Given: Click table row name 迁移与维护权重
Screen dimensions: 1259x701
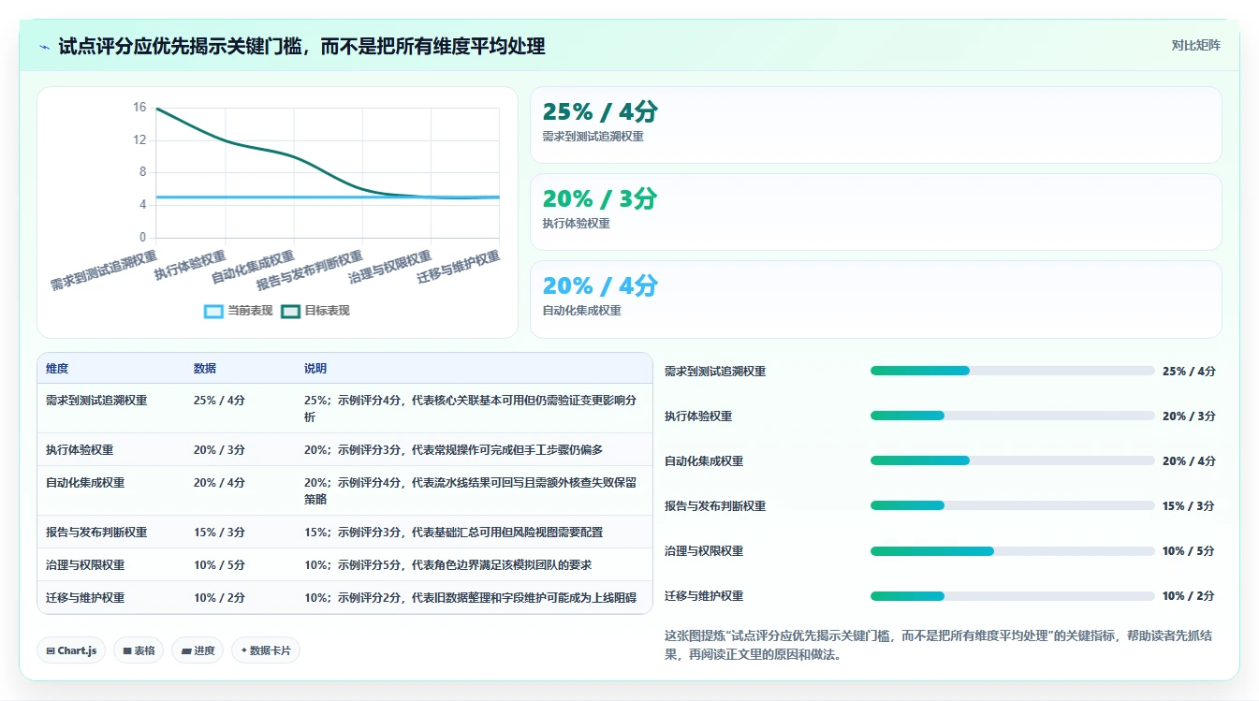Looking at the screenshot, I should pos(85,597).
